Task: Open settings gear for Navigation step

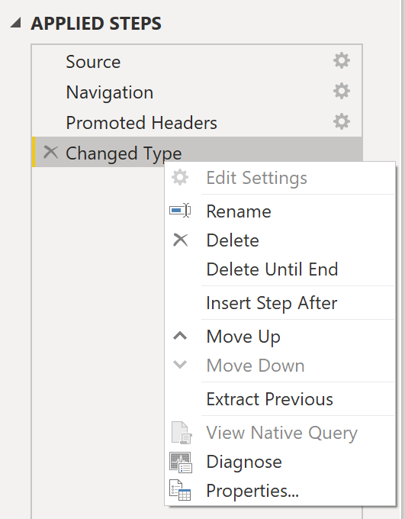Action: [x=342, y=91]
